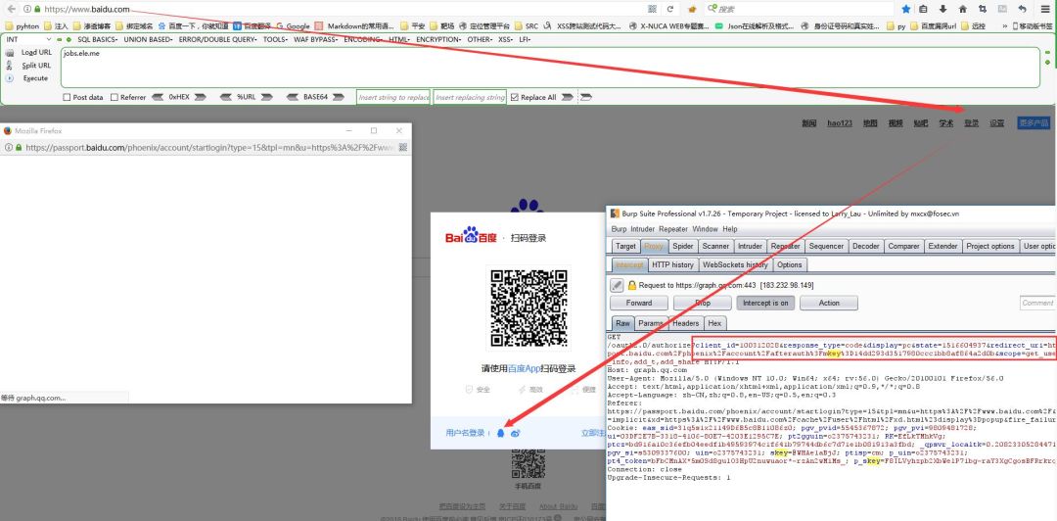Click HackBar Execute
This screenshot has width=1057, height=521.
coord(36,78)
